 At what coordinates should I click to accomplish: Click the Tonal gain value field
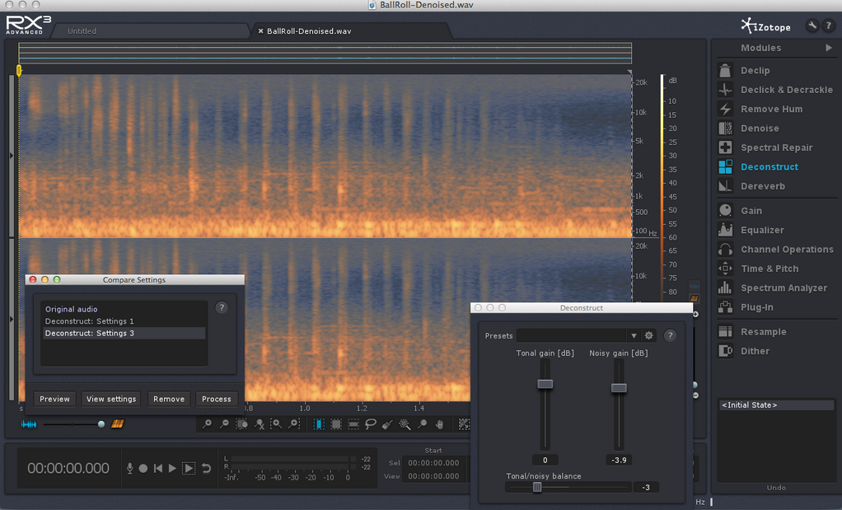[545, 460]
